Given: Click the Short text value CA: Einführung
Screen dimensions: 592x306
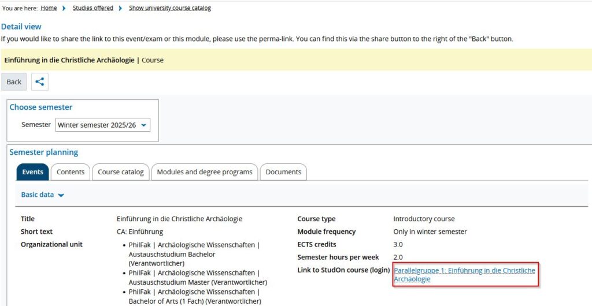Looking at the screenshot, I should pyautogui.click(x=140, y=232).
